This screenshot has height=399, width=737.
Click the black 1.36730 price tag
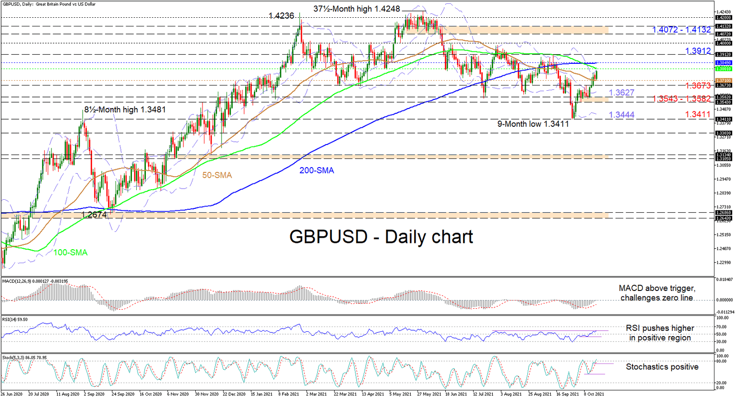pos(725,85)
